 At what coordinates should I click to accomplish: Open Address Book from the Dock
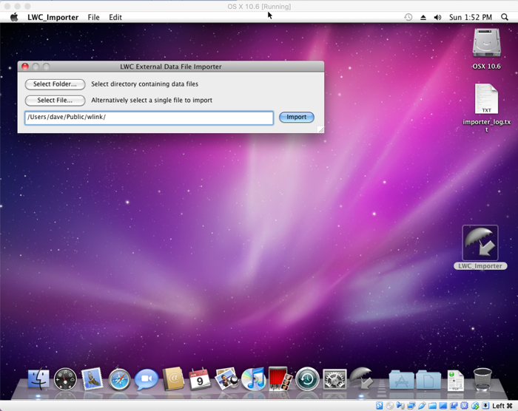[173, 379]
